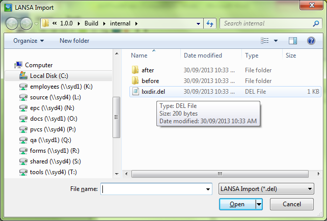
Task: Click the Local Disk (C:) drive icon
Action: pos(23,75)
